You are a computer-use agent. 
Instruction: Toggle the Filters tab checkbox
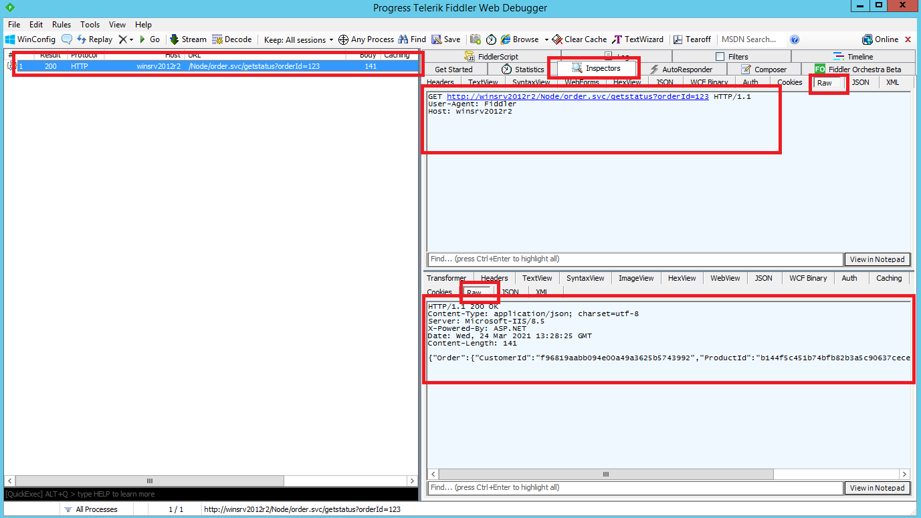[720, 57]
